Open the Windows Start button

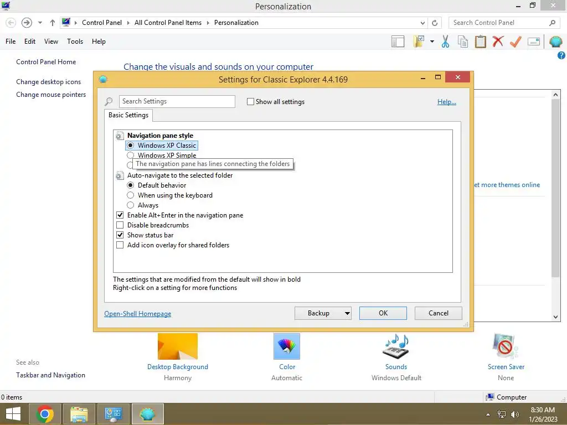coord(13,414)
